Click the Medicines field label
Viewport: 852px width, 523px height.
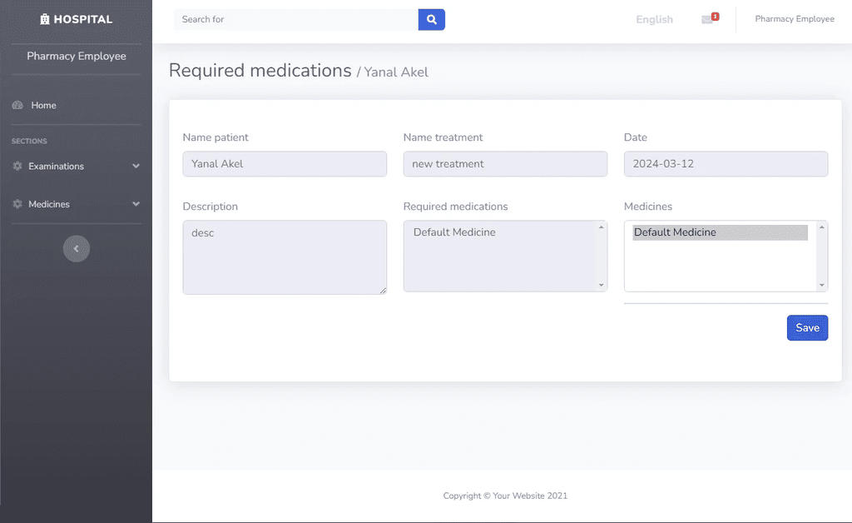click(647, 207)
